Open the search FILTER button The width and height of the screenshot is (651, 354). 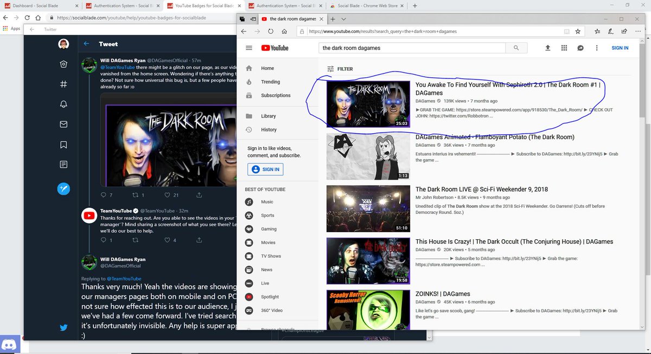click(340, 69)
